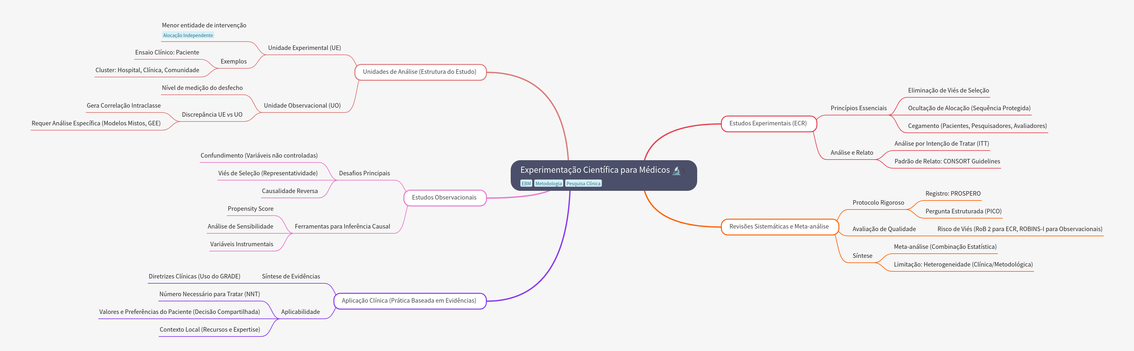Viewport: 1134px width, 351px height.
Task: Click the Princípios Essenciais branch
Action: (x=858, y=108)
